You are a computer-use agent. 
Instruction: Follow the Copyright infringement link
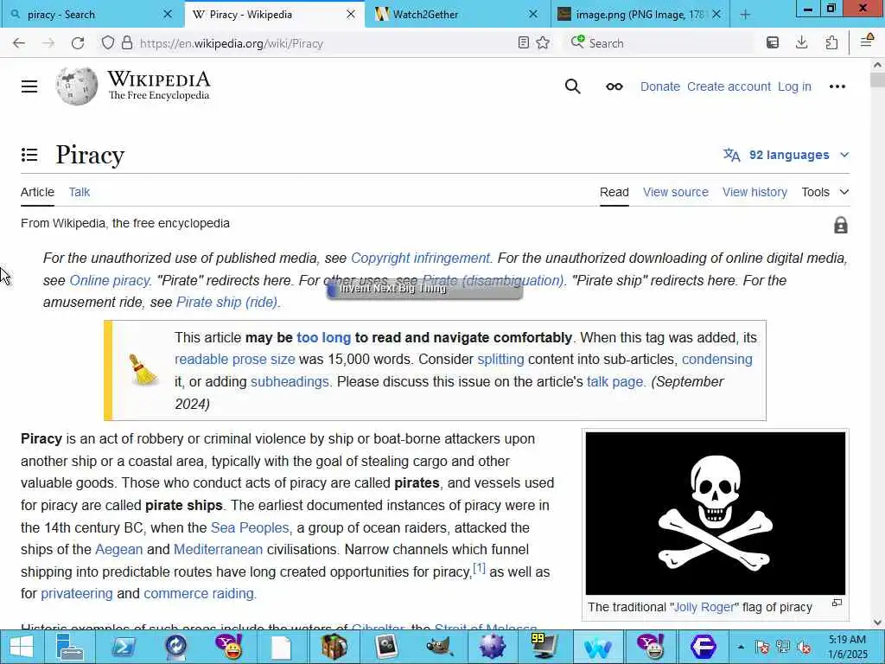point(421,258)
